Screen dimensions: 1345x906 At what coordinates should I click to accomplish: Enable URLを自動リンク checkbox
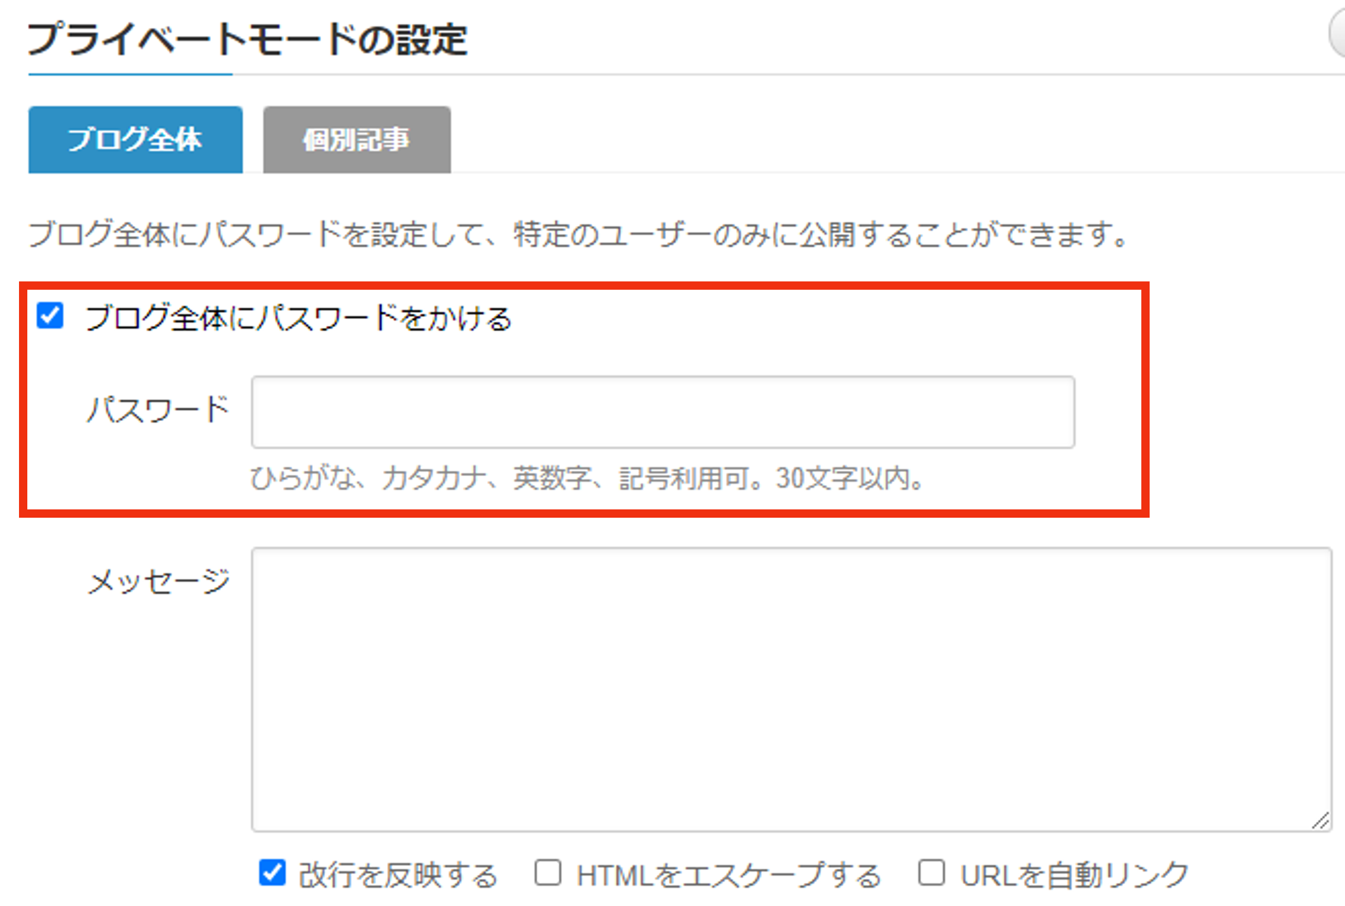(x=931, y=873)
